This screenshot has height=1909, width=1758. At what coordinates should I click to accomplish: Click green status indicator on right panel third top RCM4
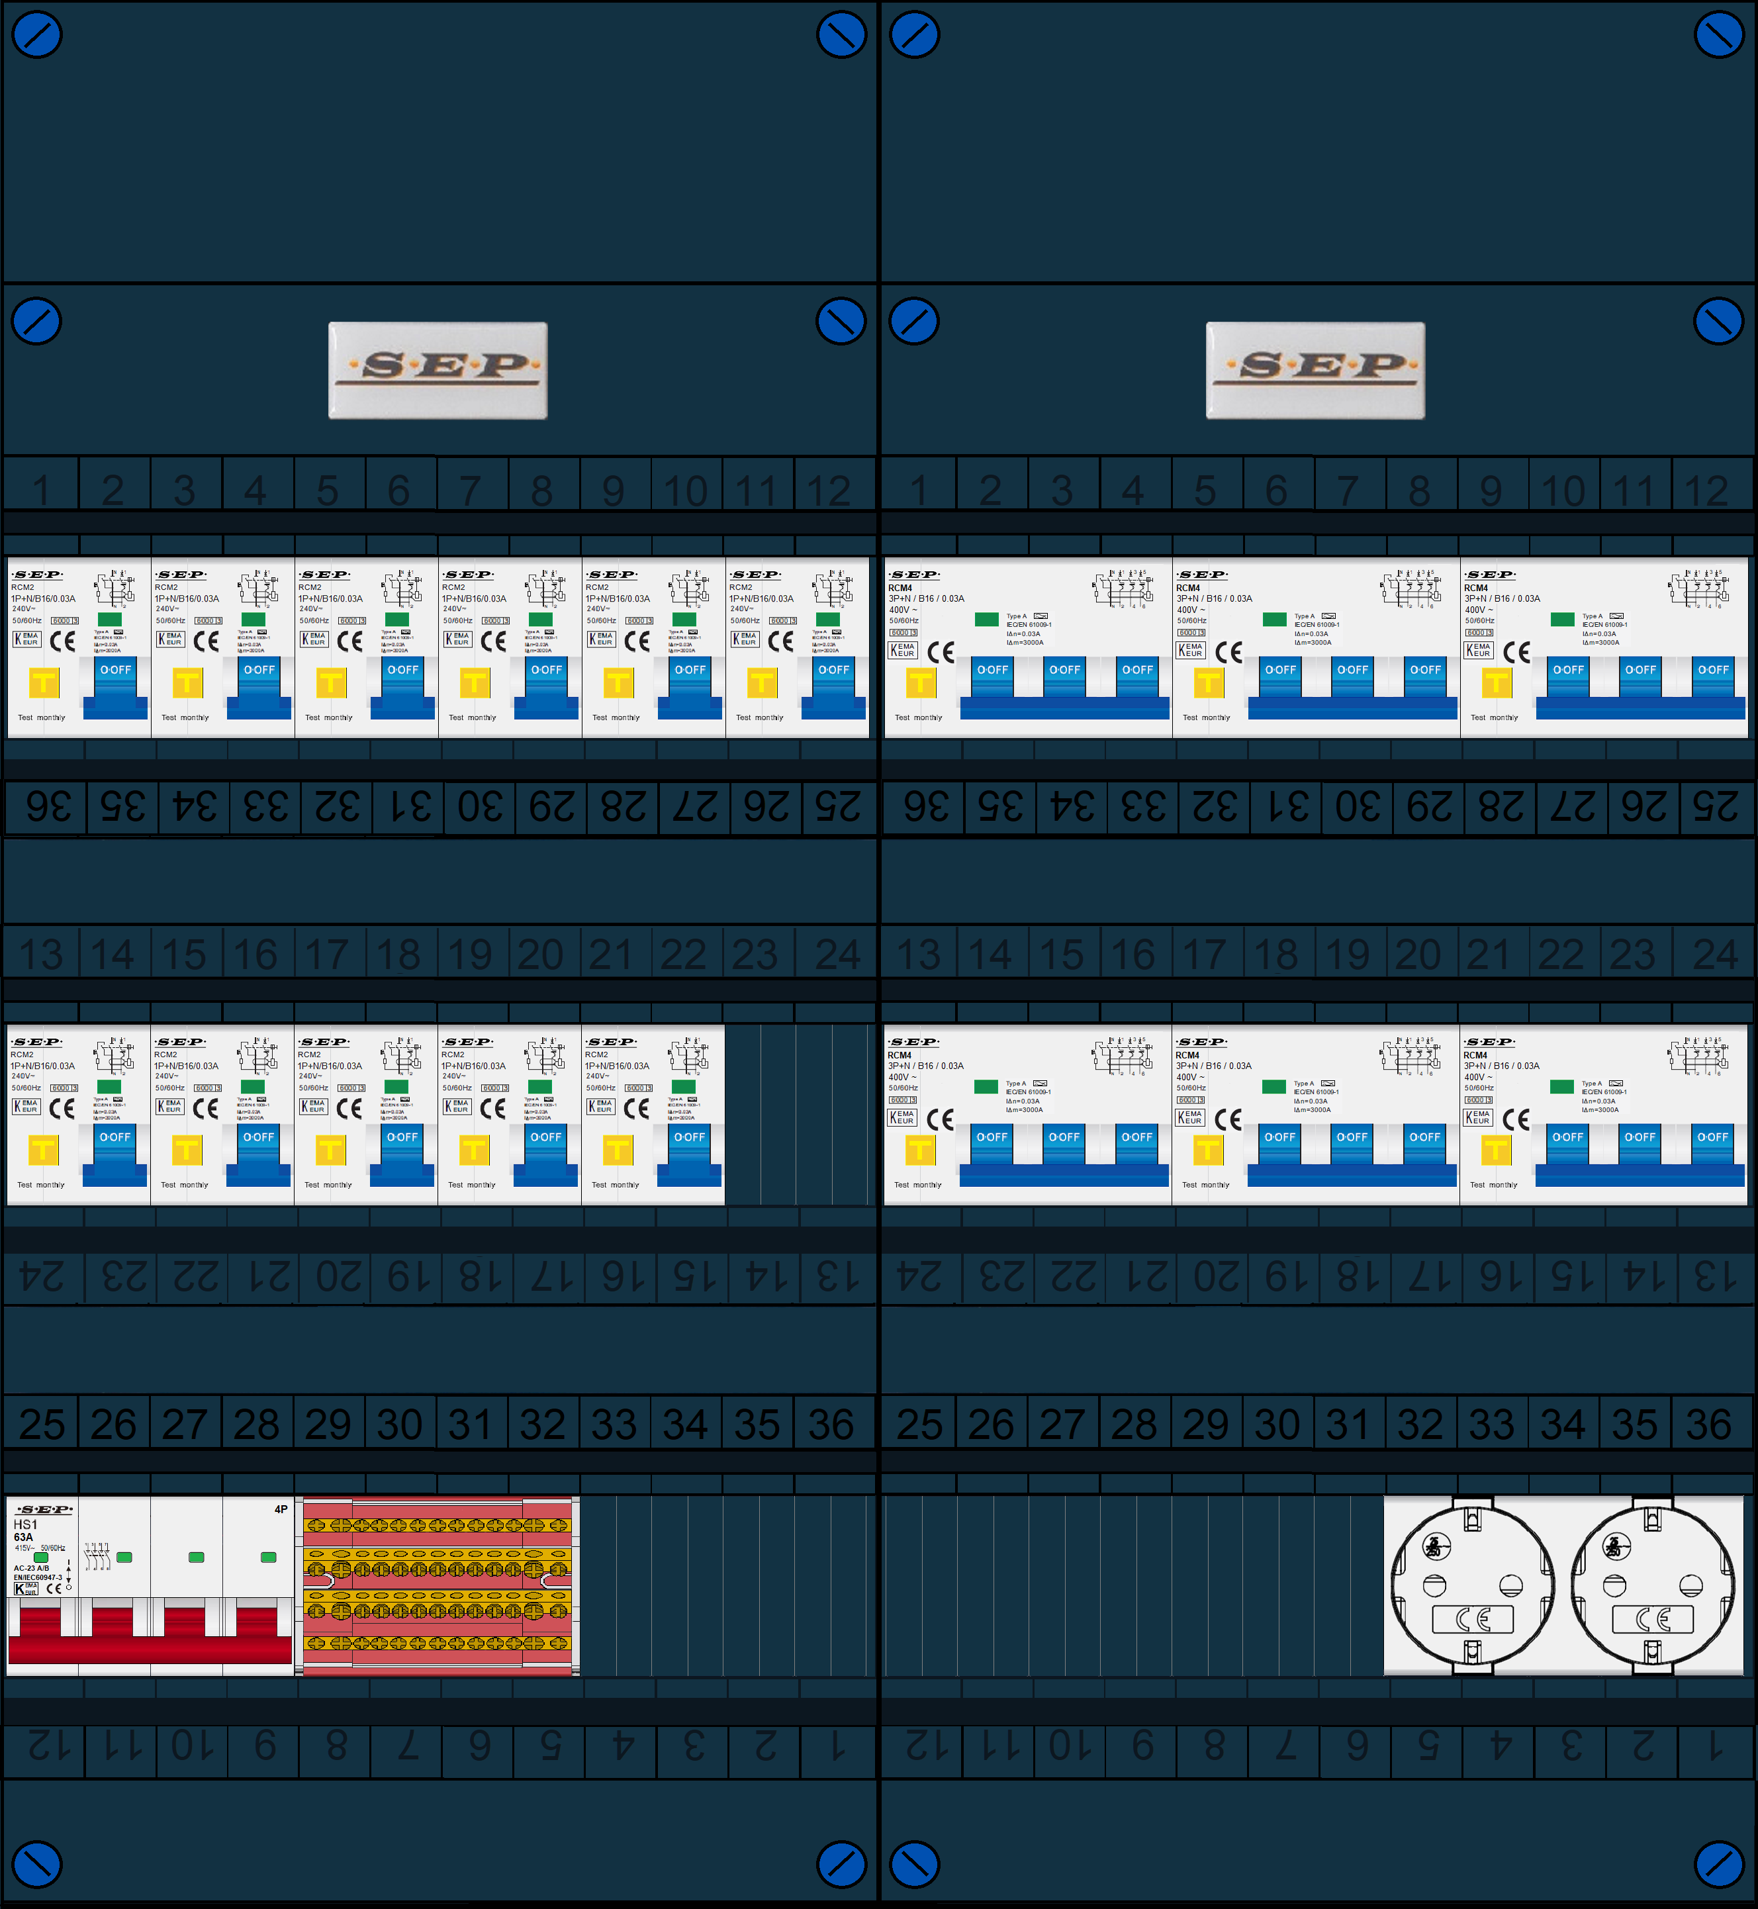[1562, 619]
